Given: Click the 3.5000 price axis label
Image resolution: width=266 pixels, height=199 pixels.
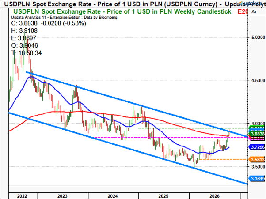Looking at the screenshot, I should [258, 167].
